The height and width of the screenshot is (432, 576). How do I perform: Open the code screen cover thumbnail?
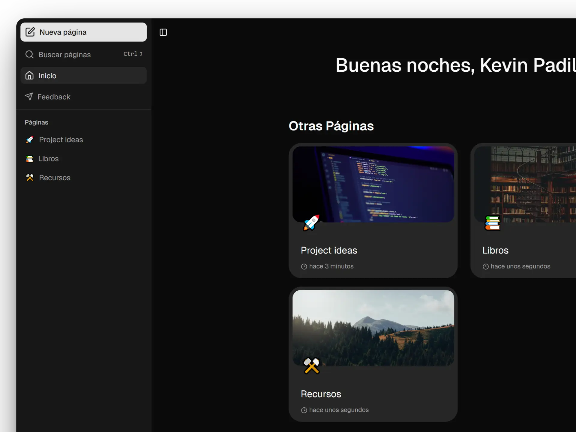click(373, 184)
